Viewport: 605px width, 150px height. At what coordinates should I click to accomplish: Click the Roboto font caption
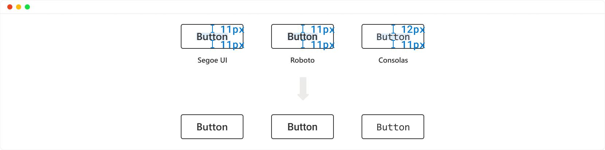tap(302, 60)
